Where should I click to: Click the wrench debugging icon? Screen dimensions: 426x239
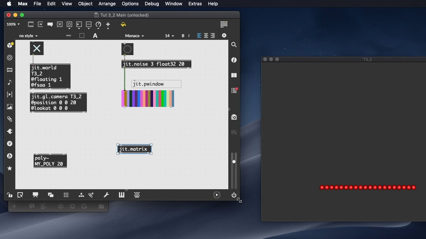click(106, 195)
